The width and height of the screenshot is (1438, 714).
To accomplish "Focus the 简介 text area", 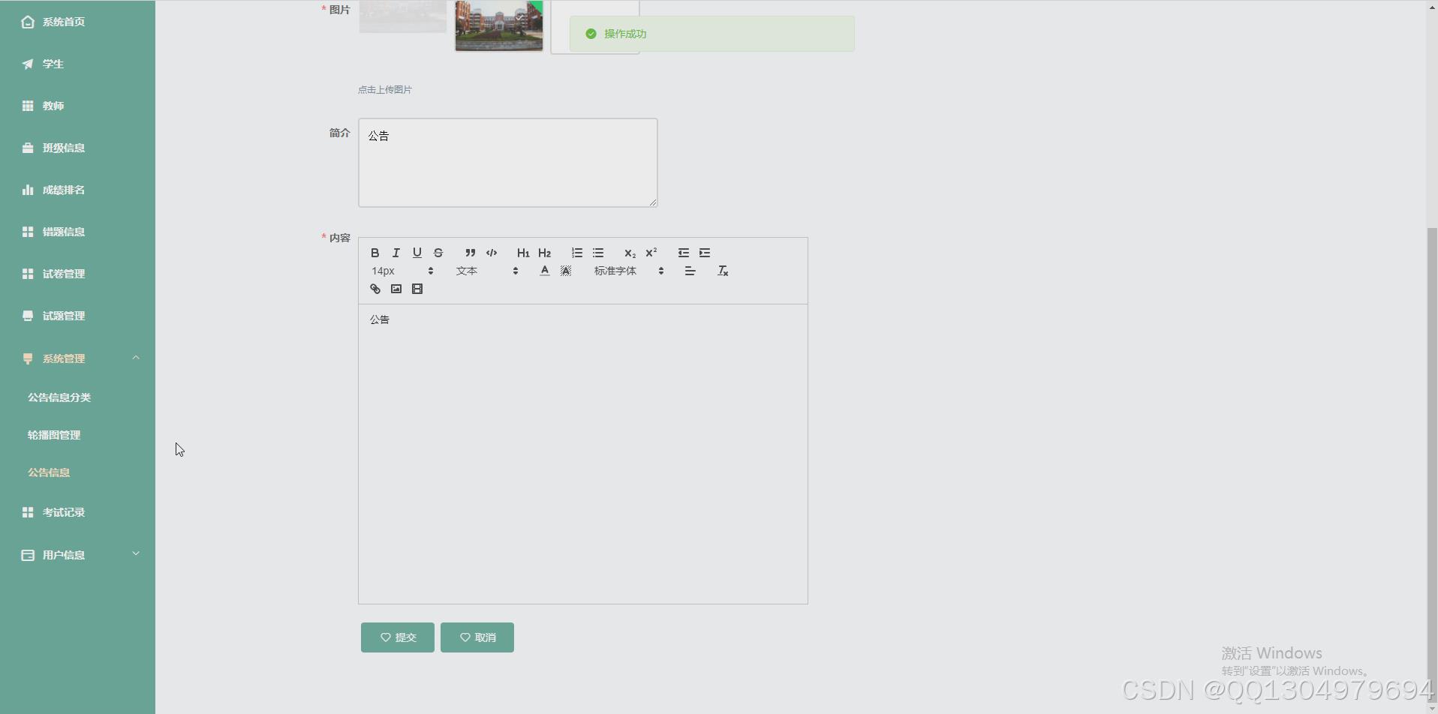I will 508,163.
